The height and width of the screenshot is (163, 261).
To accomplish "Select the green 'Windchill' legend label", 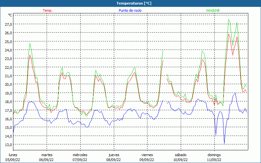I will [213, 10].
